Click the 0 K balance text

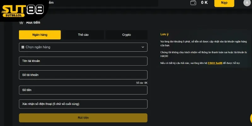(x=204, y=3)
